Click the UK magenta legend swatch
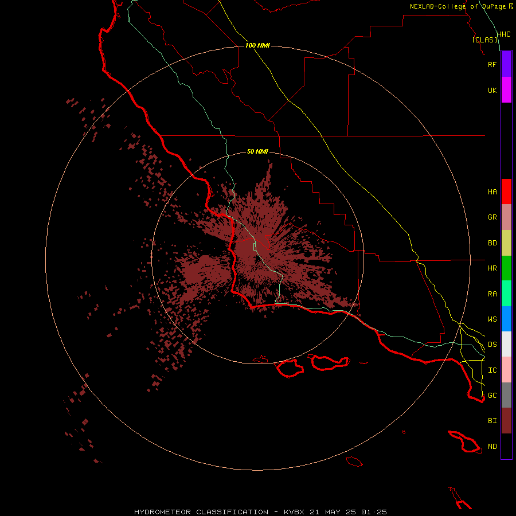Image resolution: width=516 pixels, height=516 pixels. [x=506, y=90]
